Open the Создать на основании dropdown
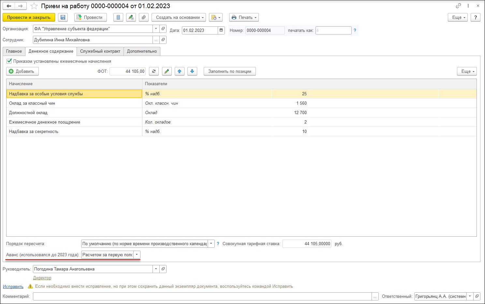The image size is (485, 304). pos(179,17)
